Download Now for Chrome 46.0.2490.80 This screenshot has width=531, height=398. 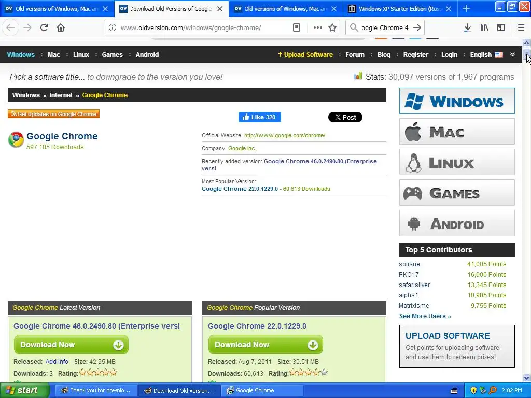71,345
